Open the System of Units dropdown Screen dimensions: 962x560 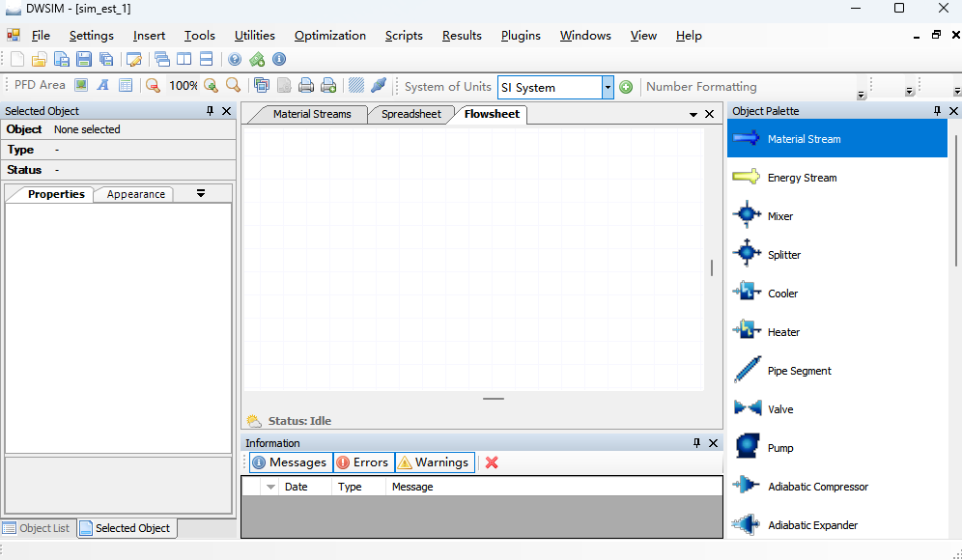pyautogui.click(x=608, y=87)
